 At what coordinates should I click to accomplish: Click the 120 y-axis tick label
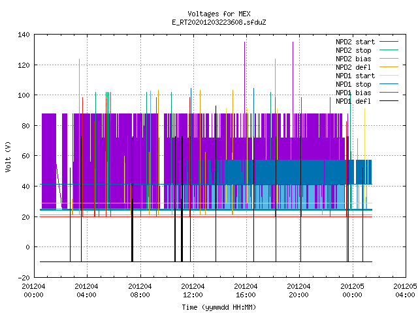tap(24, 65)
